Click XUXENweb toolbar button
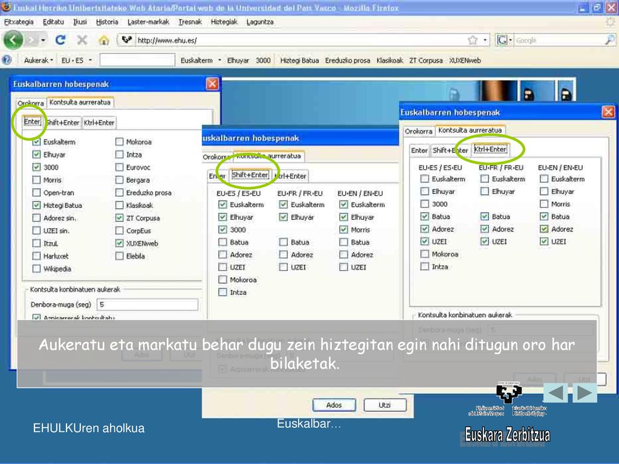This screenshot has width=619, height=464. pyautogui.click(x=465, y=60)
